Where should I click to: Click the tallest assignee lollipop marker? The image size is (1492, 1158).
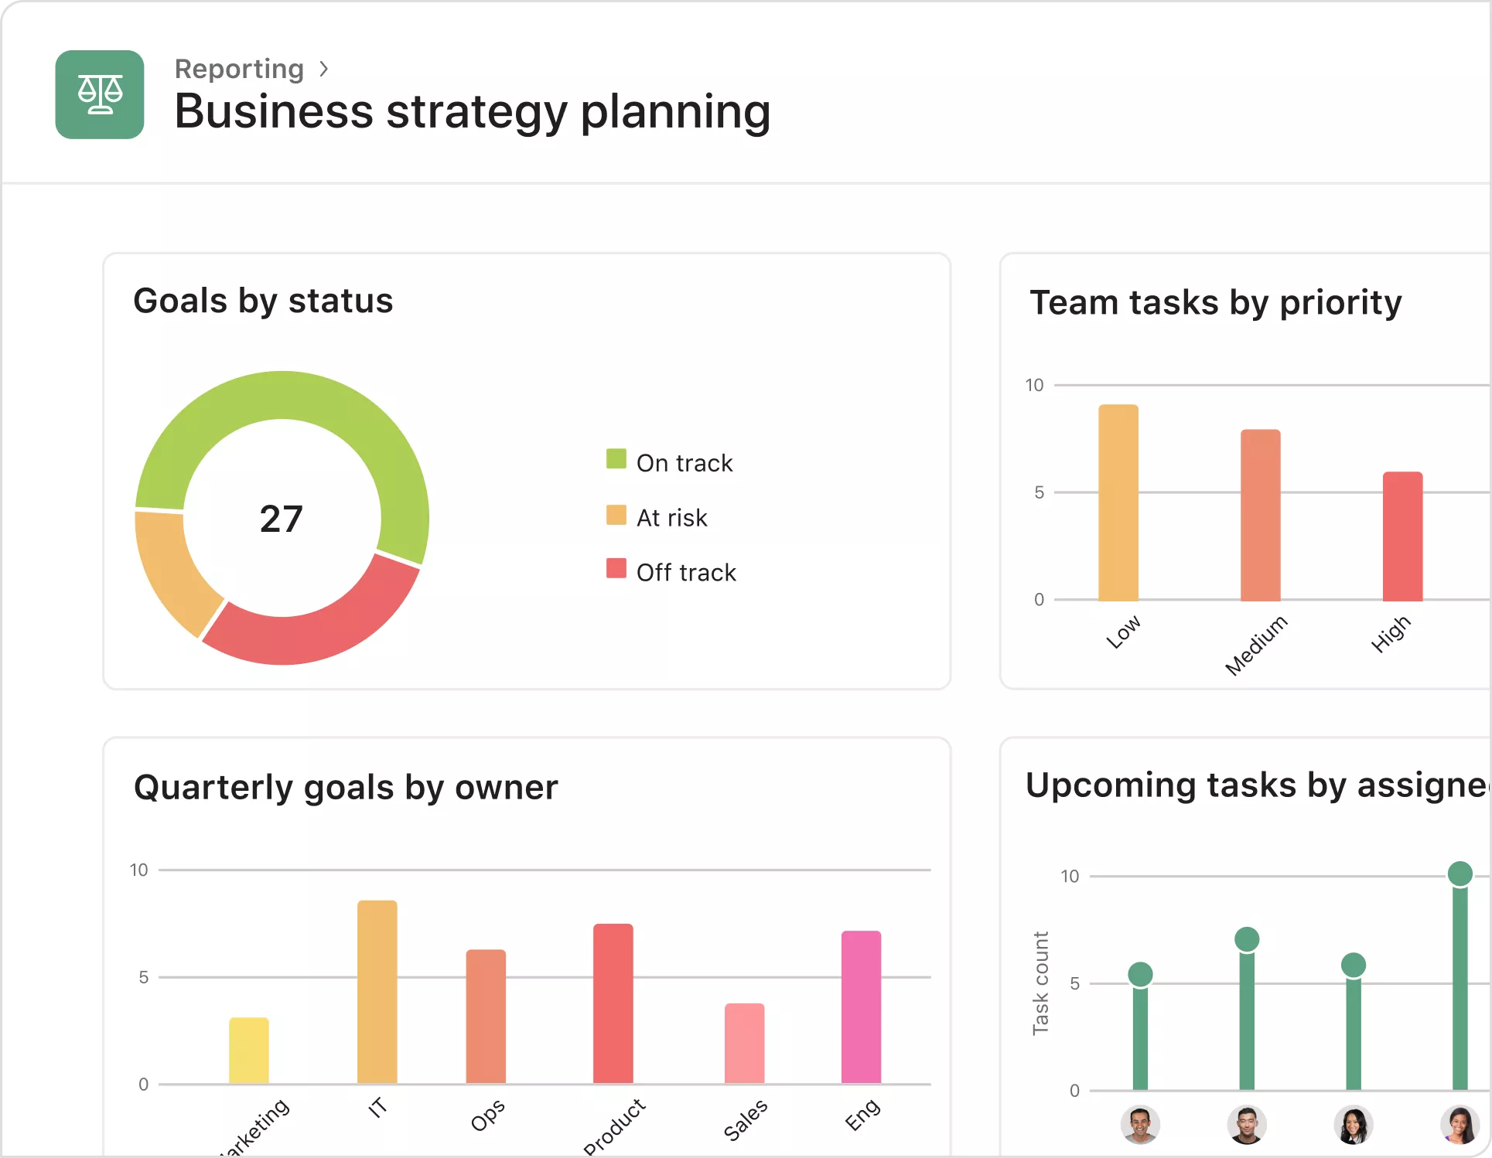pyautogui.click(x=1460, y=874)
